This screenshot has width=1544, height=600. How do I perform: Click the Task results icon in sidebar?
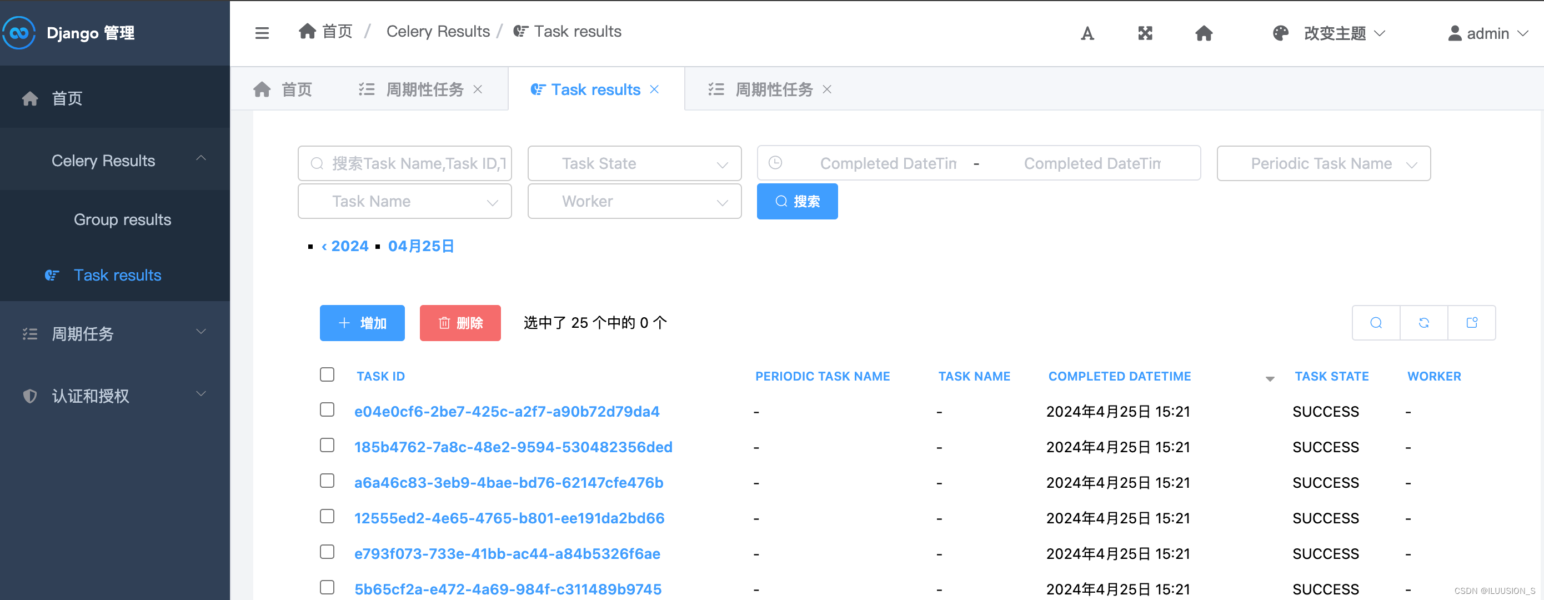(52, 275)
